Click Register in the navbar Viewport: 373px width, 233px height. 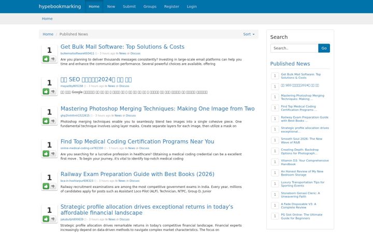point(171,6)
